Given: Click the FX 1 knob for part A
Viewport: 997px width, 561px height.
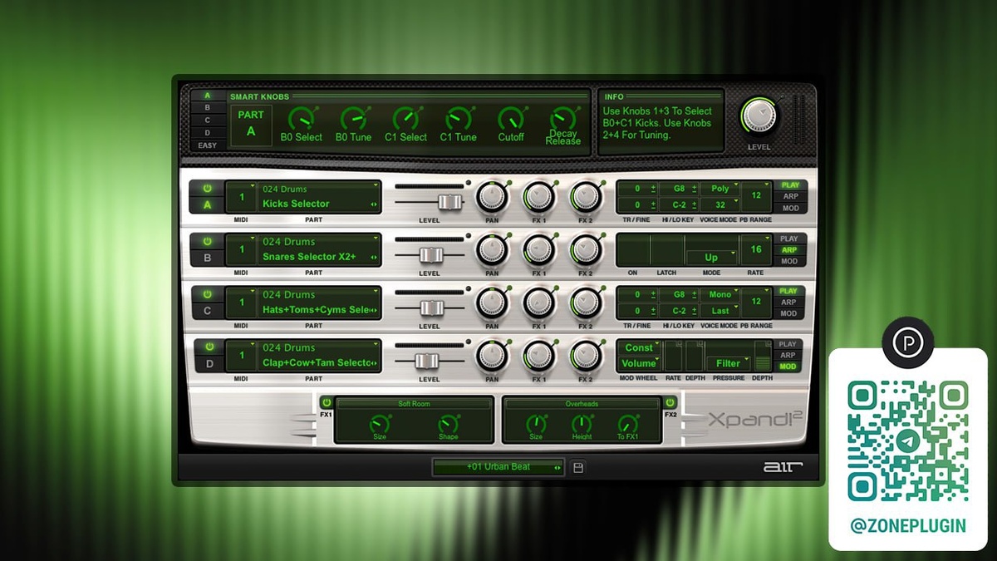Looking at the screenshot, I should [538, 198].
